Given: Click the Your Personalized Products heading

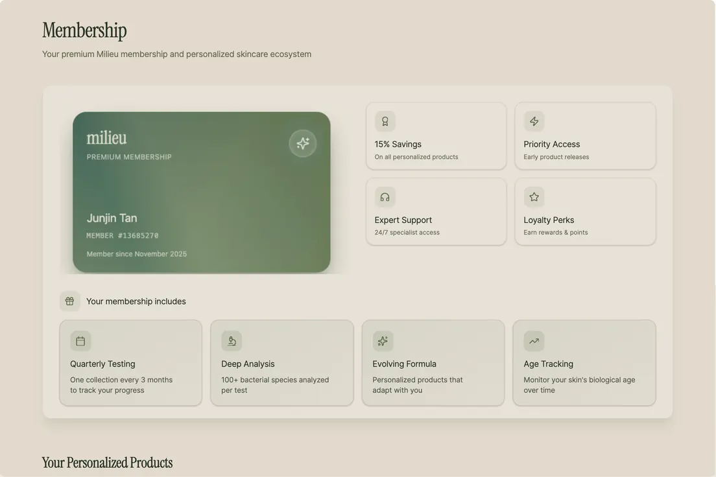Looking at the screenshot, I should (107, 462).
